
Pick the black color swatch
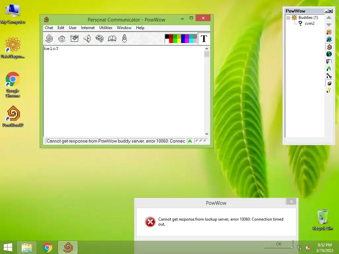(x=167, y=36)
